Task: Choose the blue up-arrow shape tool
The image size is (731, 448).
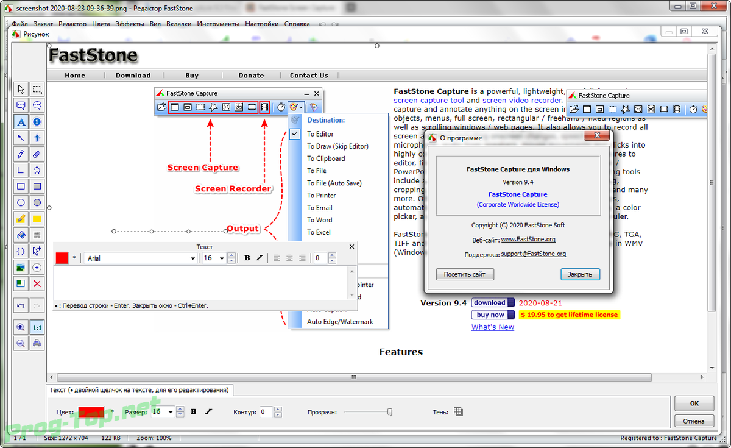Action: tap(37, 138)
